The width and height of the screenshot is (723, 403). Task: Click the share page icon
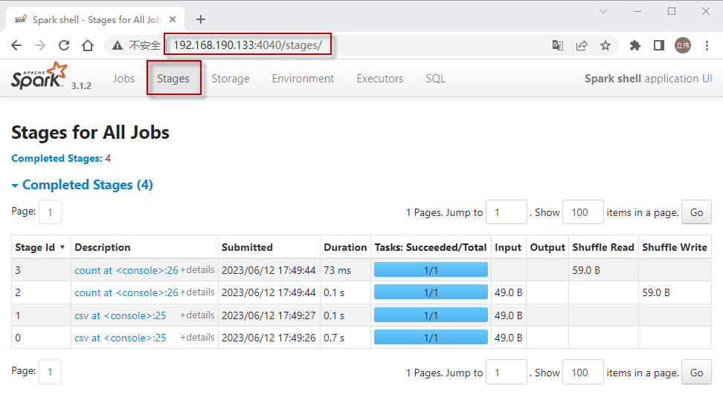[x=582, y=45]
